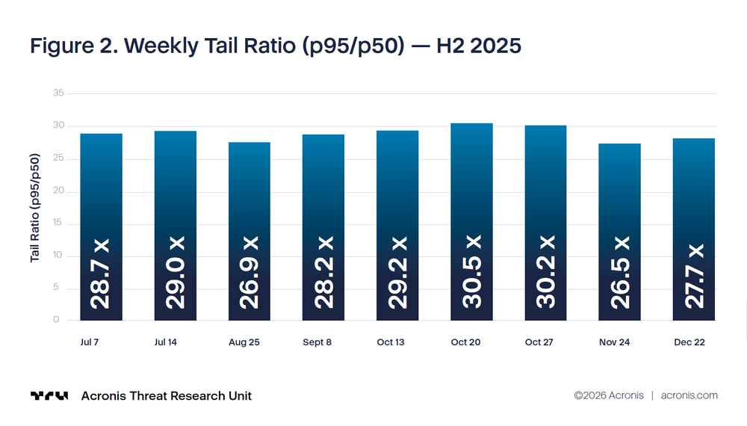Image resolution: width=747 pixels, height=426 pixels.
Task: Select the Dec 22 bar labeled 27.7 x
Action: point(694,229)
